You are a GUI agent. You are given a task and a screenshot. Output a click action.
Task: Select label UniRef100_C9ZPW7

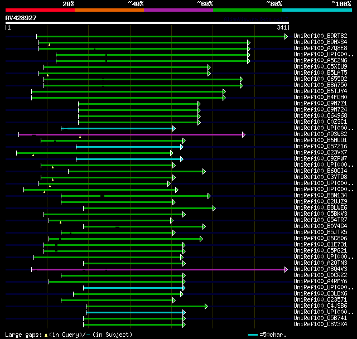coord(320,159)
